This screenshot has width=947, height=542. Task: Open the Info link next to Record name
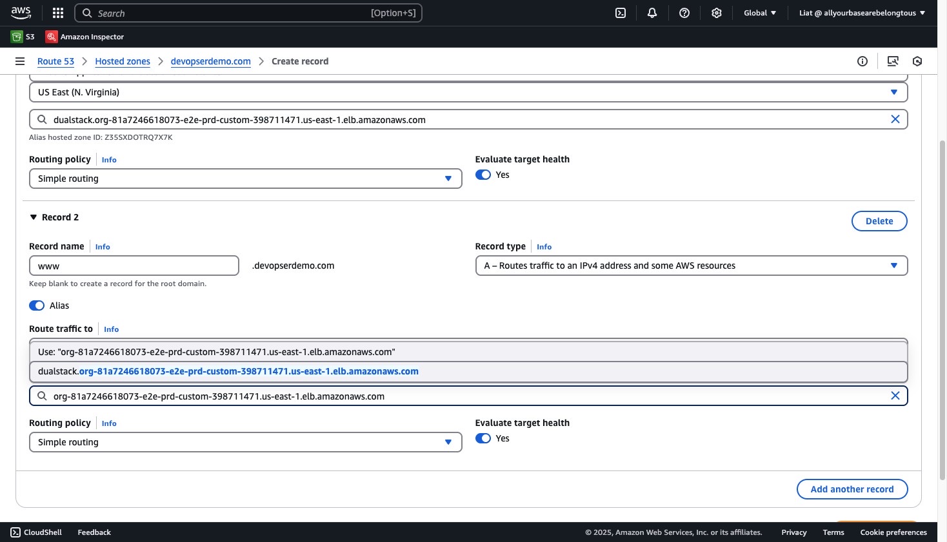click(x=103, y=247)
